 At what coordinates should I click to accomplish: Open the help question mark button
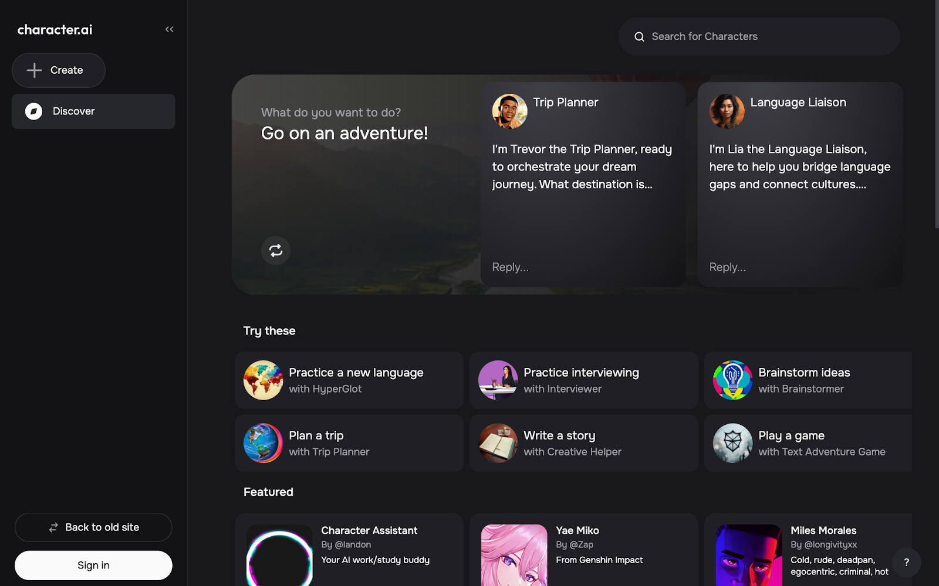click(x=906, y=563)
